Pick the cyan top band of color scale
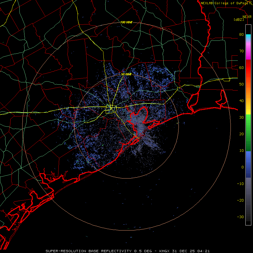Viewport: 253px width, 253px height. click(x=248, y=37)
